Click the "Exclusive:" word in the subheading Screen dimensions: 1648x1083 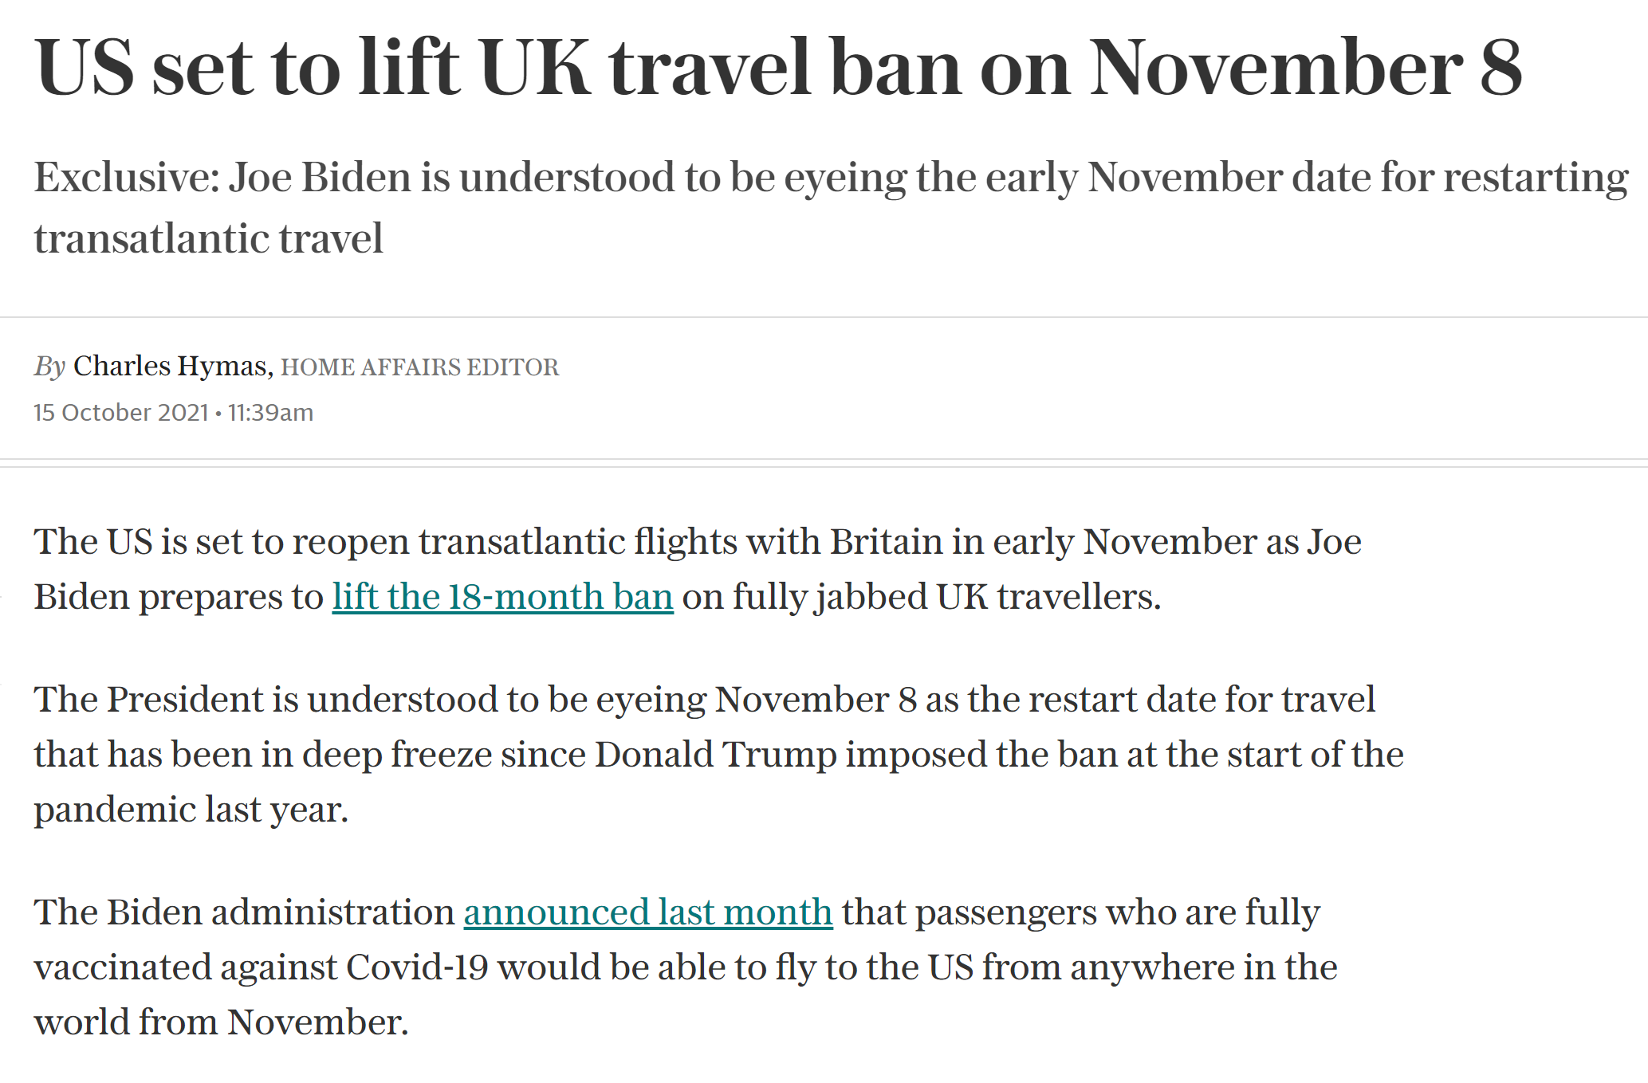(x=126, y=177)
